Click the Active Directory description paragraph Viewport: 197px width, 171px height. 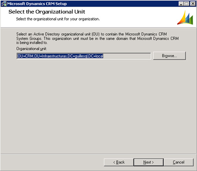tap(97, 38)
